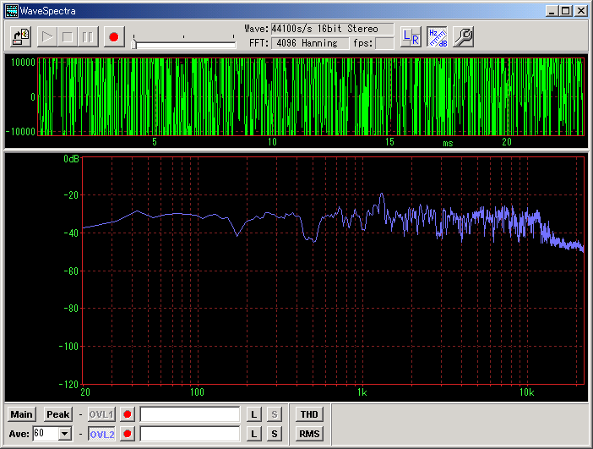Click the S save button for OVL2
593x449 pixels.
click(275, 434)
